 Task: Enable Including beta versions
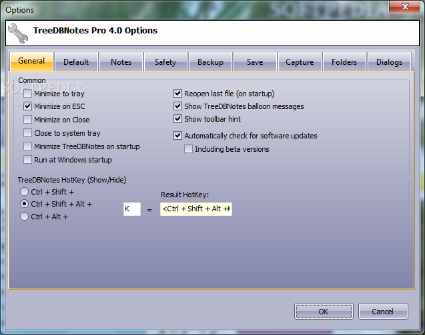(x=188, y=149)
